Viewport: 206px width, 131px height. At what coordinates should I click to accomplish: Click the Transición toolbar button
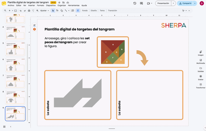click(113, 11)
